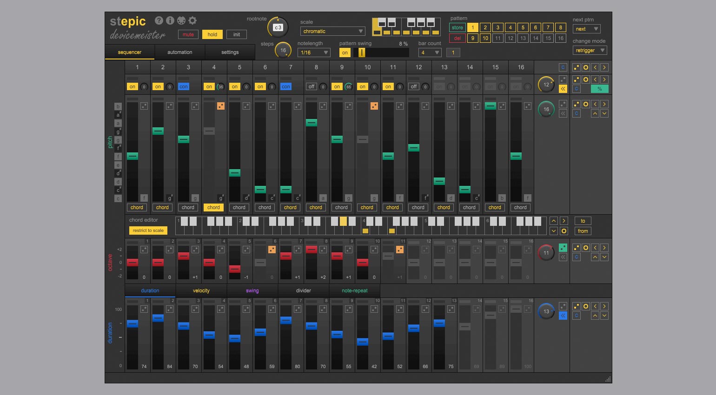Toggle restrict to scale button
The width and height of the screenshot is (716, 395).
(148, 230)
